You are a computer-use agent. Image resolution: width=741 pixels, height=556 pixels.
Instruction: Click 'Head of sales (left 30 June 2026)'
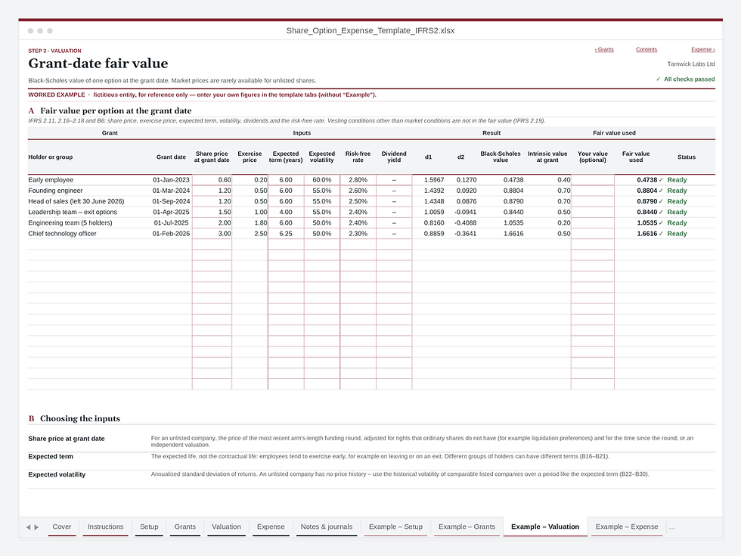coord(76,201)
